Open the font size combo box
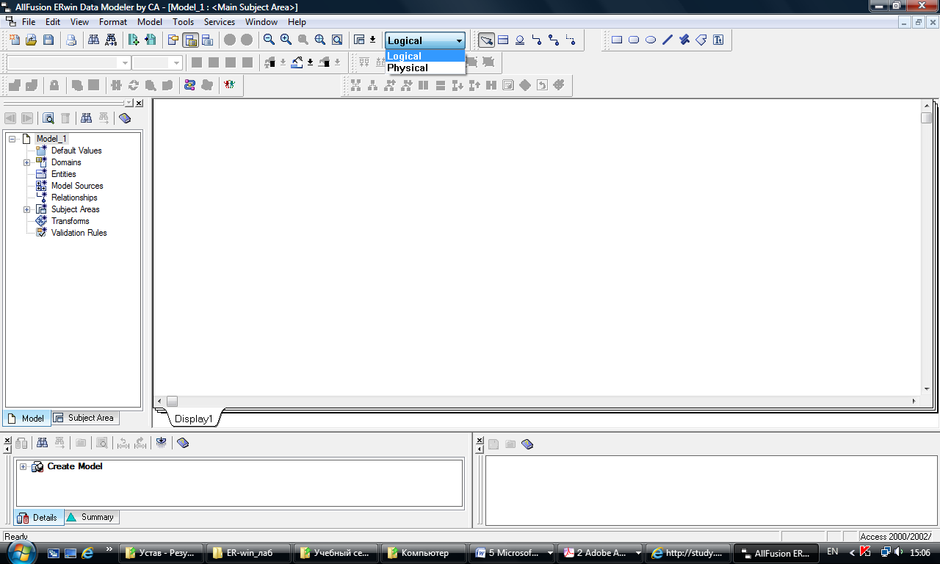 [x=157, y=63]
